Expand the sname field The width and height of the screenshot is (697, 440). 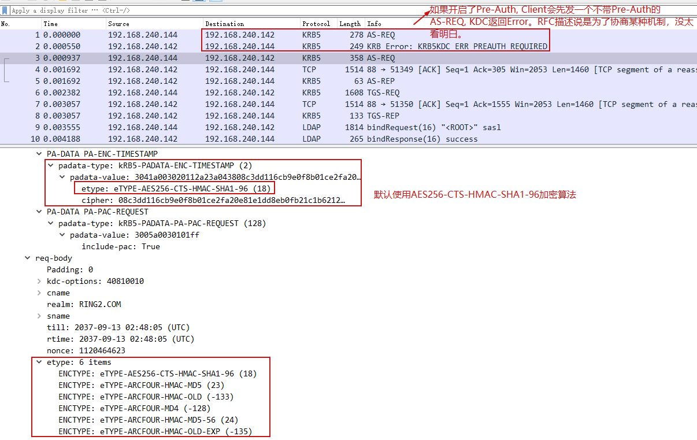pos(39,316)
